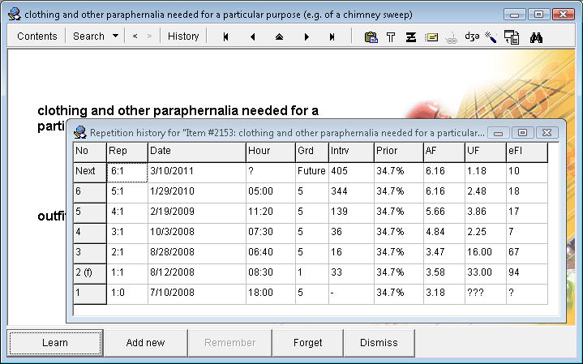Click the Forget button
The image size is (583, 364).
(307, 343)
